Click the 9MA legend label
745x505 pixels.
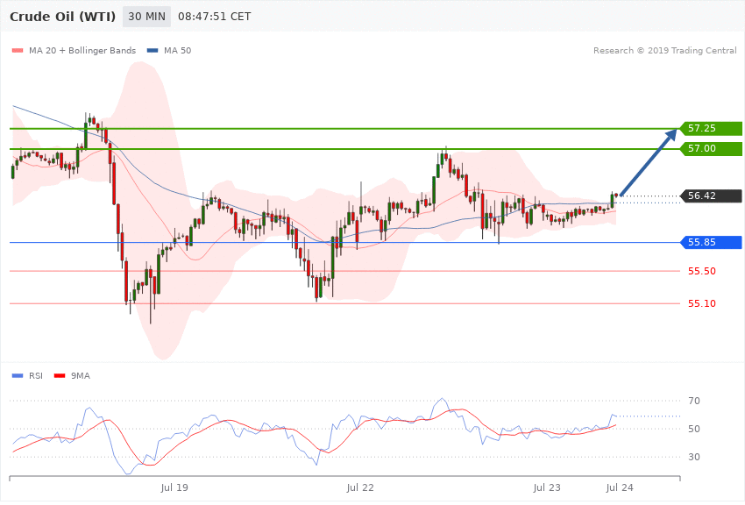click(81, 376)
